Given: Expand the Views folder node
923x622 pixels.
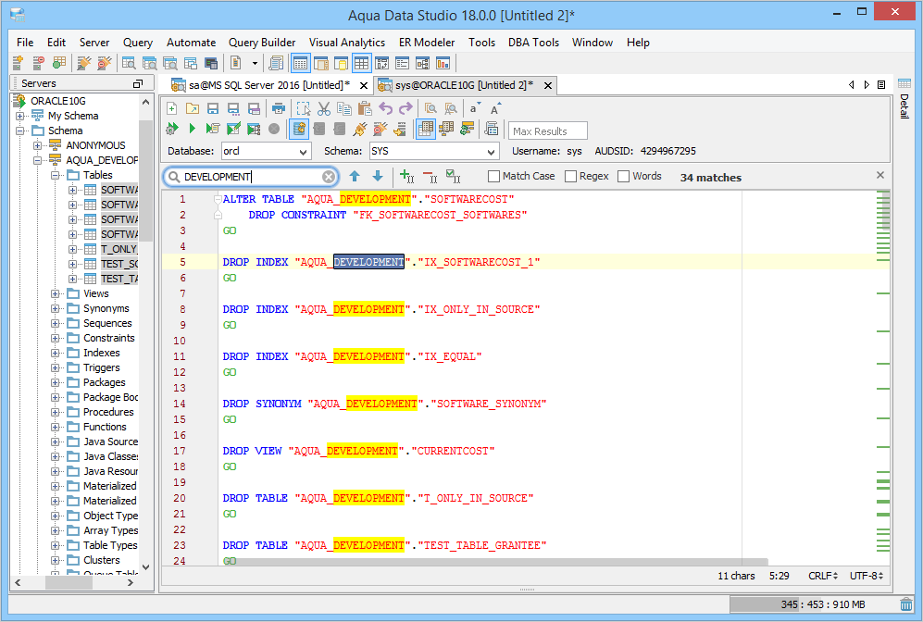Looking at the screenshot, I should [x=55, y=293].
